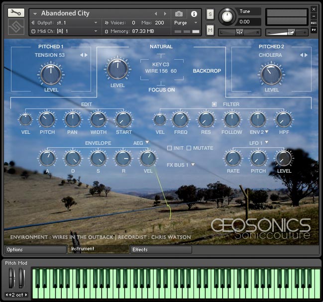Viewport: 323px width, 302px height.
Task: Open the snapshot camera icon
Action: [179, 14]
